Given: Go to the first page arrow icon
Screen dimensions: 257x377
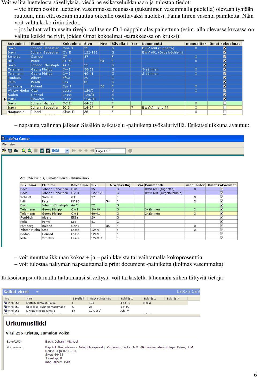Looking at the screenshot, I should tap(74, 151).
